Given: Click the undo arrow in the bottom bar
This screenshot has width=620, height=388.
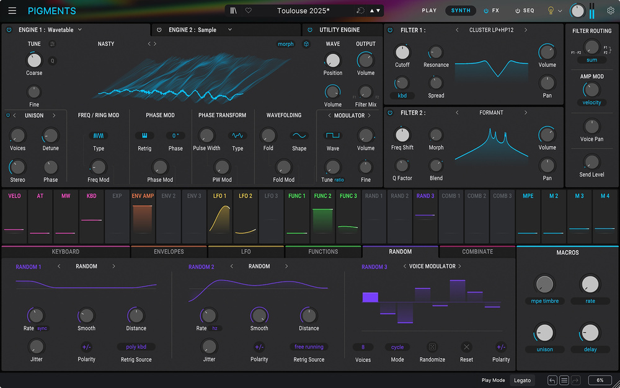Looking at the screenshot, I should (x=552, y=380).
